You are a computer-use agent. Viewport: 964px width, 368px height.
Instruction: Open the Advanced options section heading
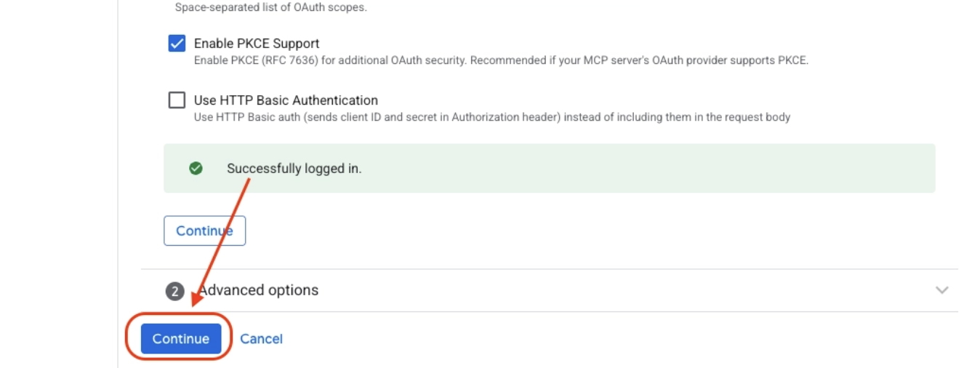(x=258, y=290)
